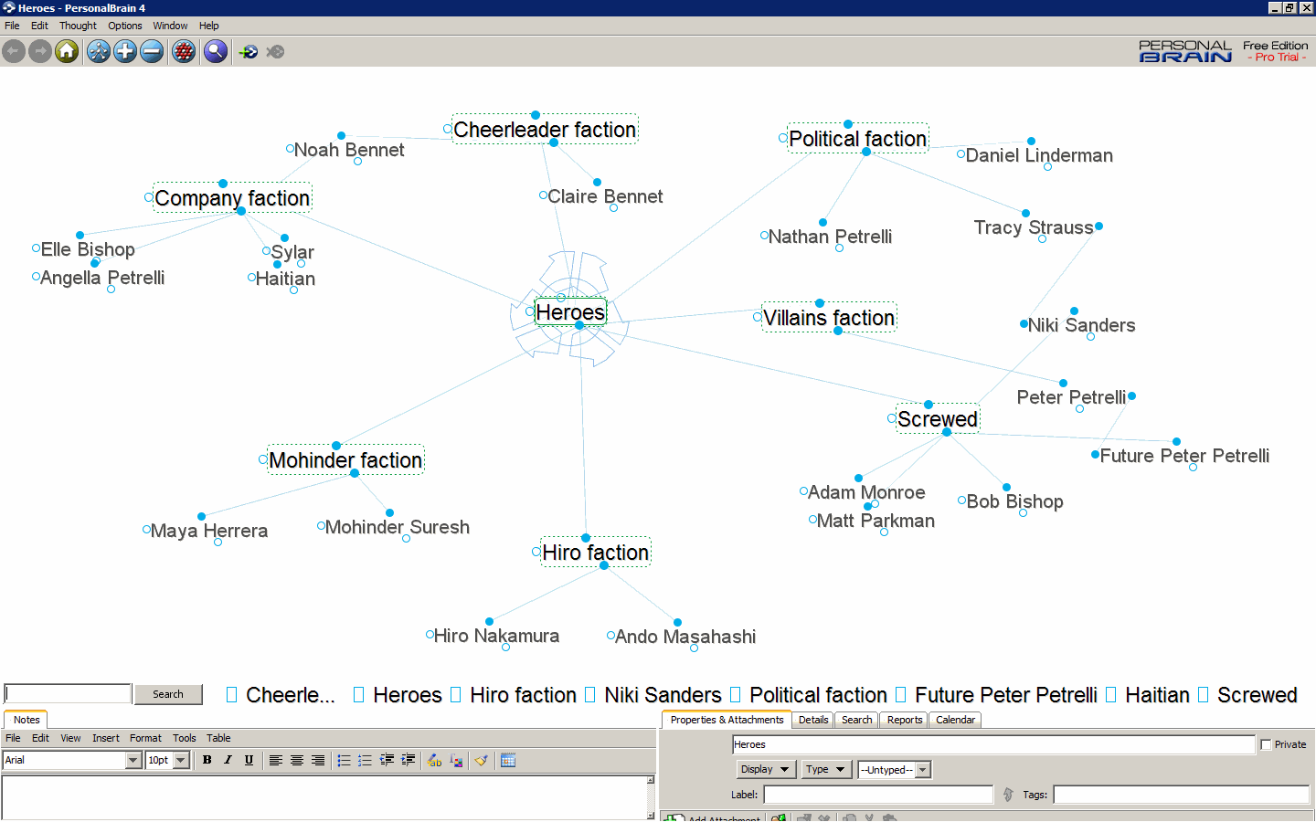This screenshot has height=822, width=1316.
Task: Click the clear formatting brush icon
Action: 481,760
